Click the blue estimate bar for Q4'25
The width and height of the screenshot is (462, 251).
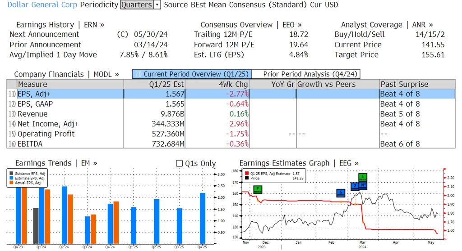point(203,218)
